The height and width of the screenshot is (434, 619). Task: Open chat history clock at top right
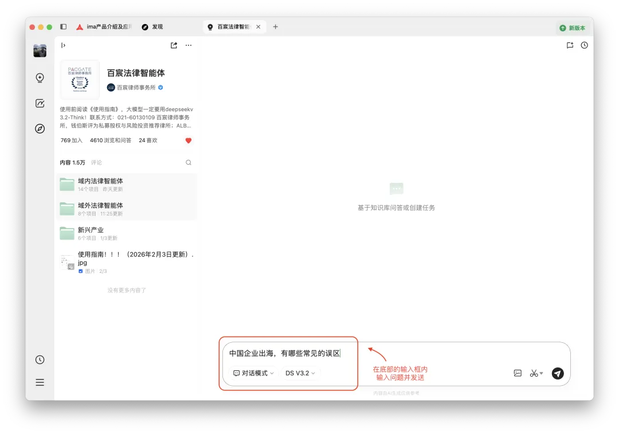[584, 45]
